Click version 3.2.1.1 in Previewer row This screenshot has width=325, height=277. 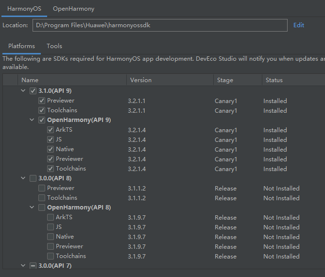pos(137,101)
